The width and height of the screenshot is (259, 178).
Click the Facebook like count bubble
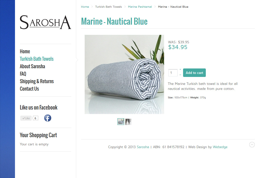pos(35,118)
